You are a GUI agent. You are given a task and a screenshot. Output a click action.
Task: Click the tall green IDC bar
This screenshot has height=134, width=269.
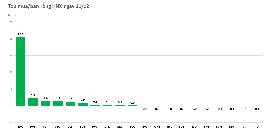(21, 71)
